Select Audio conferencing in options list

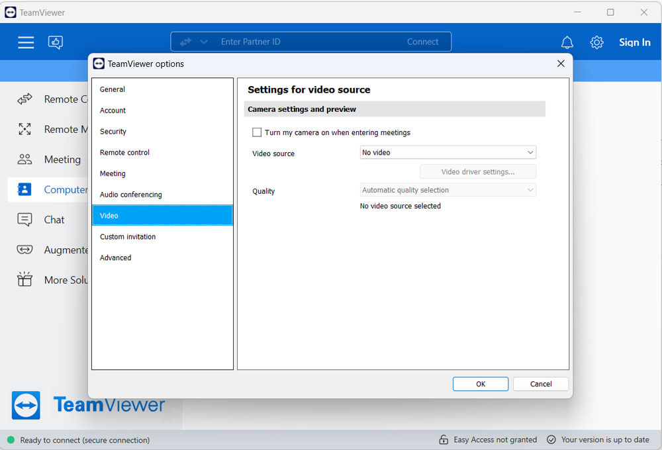tap(163, 195)
